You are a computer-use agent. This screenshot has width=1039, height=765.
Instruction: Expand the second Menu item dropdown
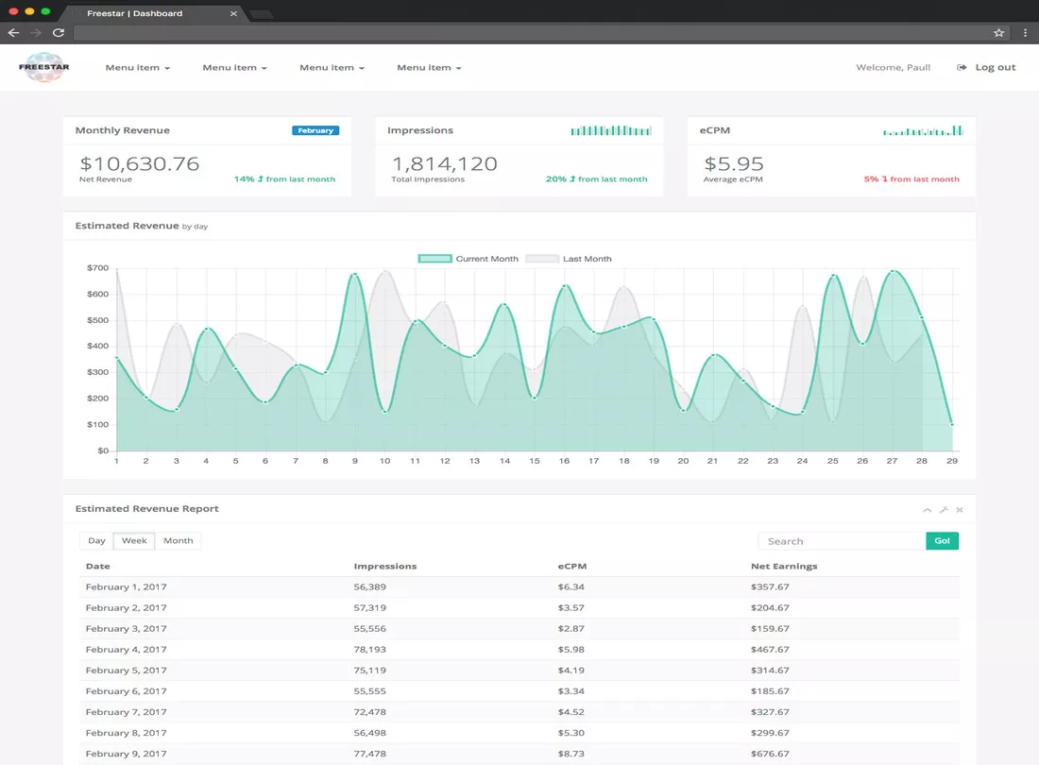click(234, 68)
